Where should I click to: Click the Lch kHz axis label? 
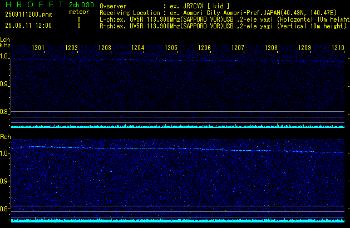click(5, 42)
